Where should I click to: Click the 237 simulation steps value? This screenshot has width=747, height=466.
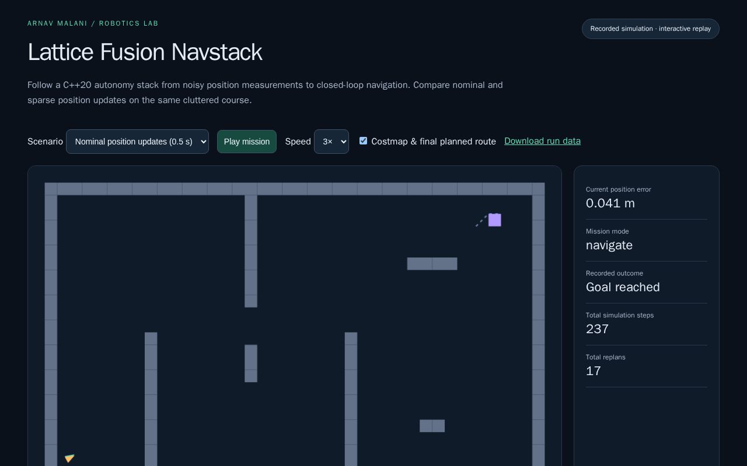[597, 329]
